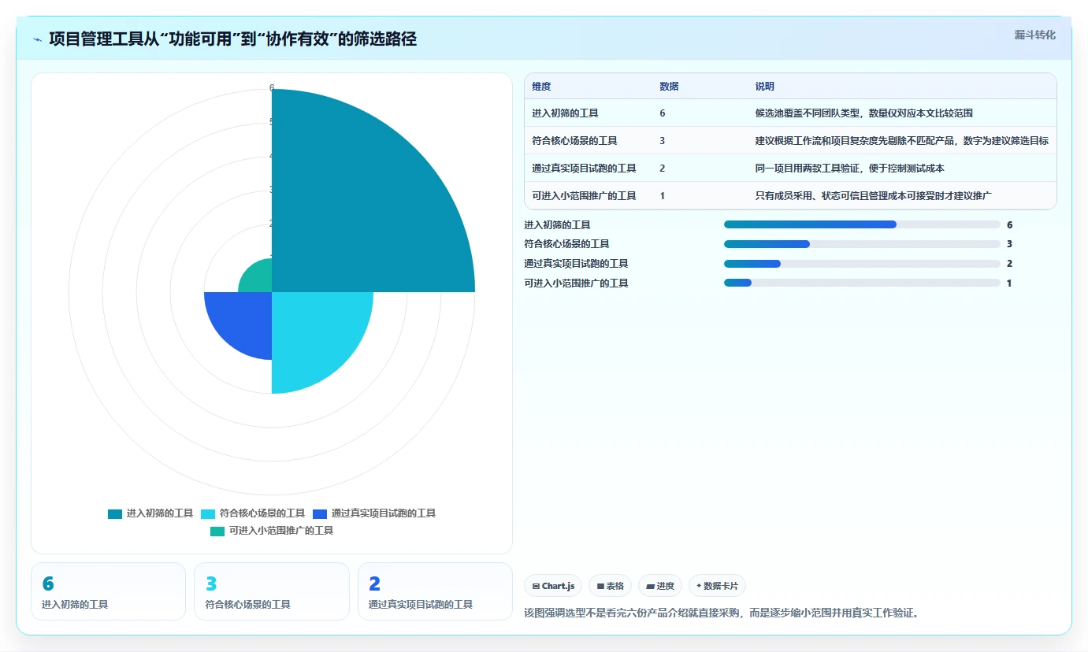Click the 进入初筛的工具 label beside its progress bar
The height and width of the screenshot is (652, 1088).
[557, 225]
